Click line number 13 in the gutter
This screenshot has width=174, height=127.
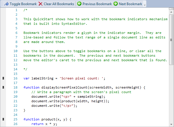(15, 65)
